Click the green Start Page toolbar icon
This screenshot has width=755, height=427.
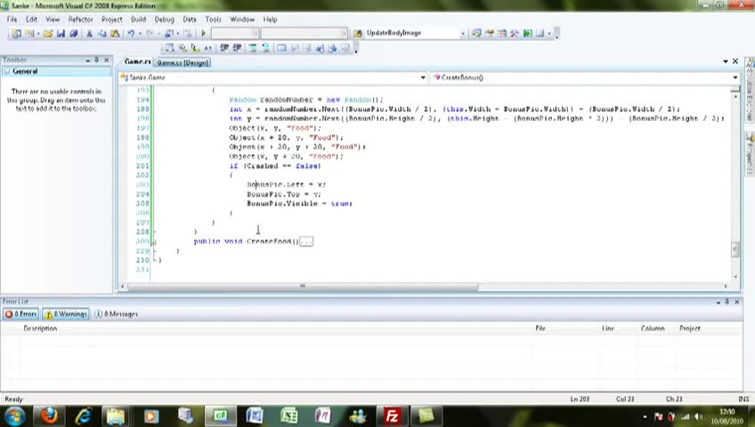(x=528, y=33)
